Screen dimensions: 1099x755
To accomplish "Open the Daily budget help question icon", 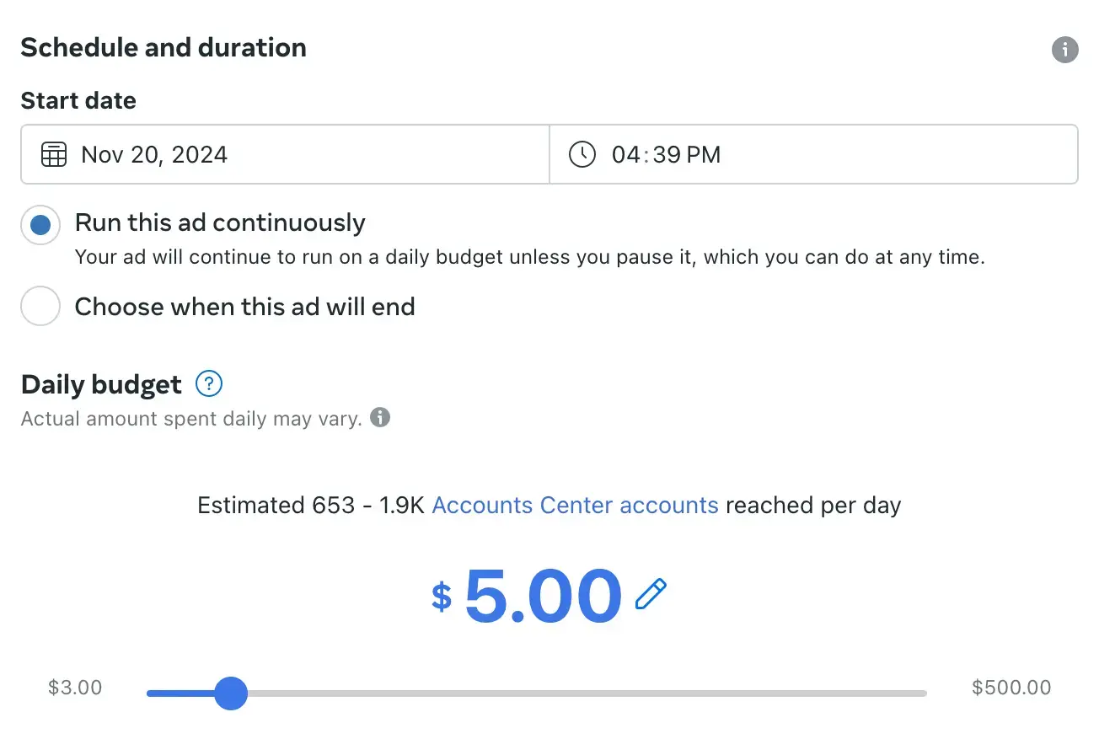I will (x=208, y=385).
